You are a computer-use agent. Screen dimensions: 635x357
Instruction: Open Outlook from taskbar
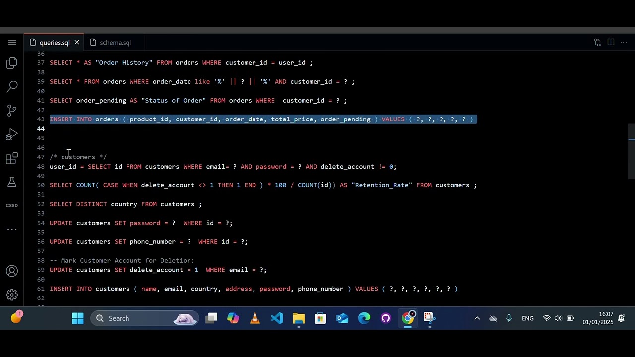point(342,318)
